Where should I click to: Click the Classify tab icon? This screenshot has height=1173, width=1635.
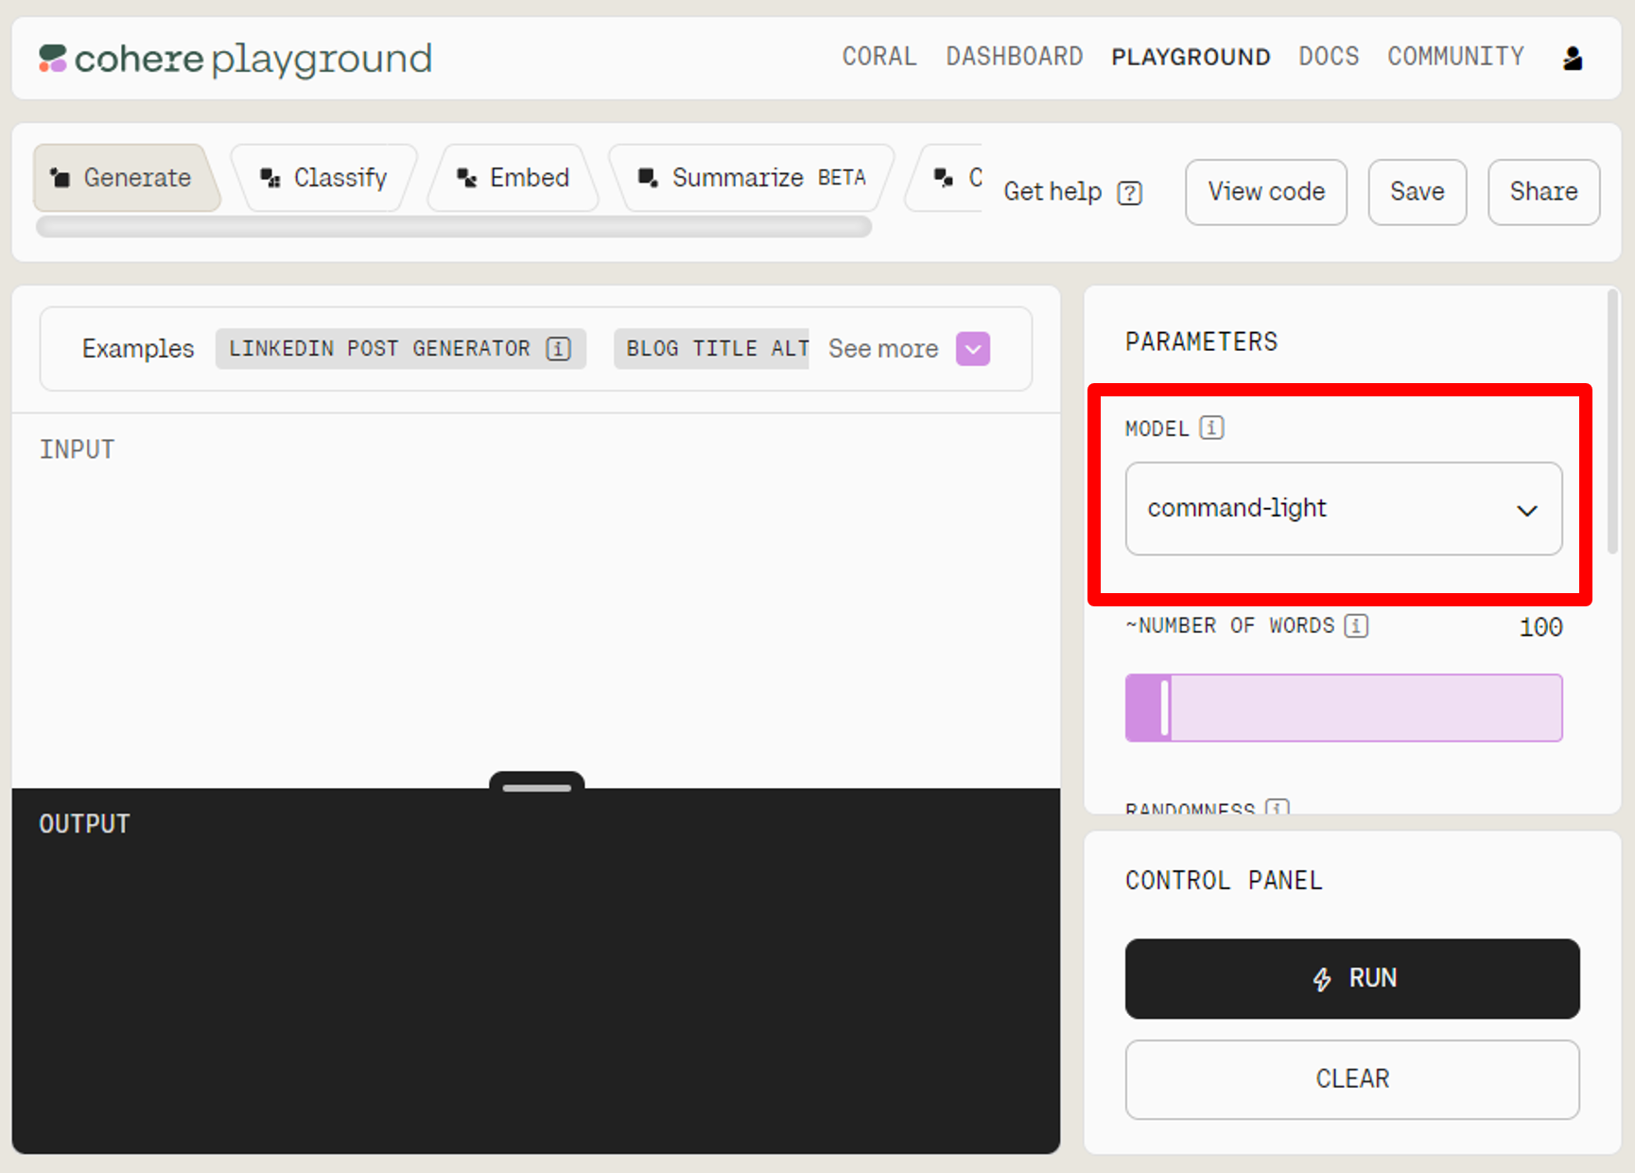pyautogui.click(x=270, y=178)
